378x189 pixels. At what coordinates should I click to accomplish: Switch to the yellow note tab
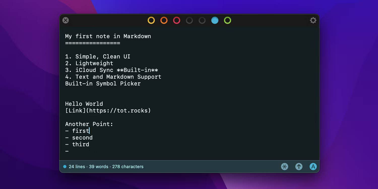click(151, 20)
